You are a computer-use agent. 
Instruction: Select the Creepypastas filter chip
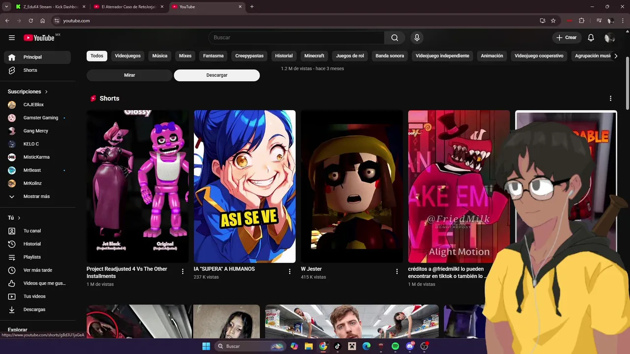(x=250, y=56)
